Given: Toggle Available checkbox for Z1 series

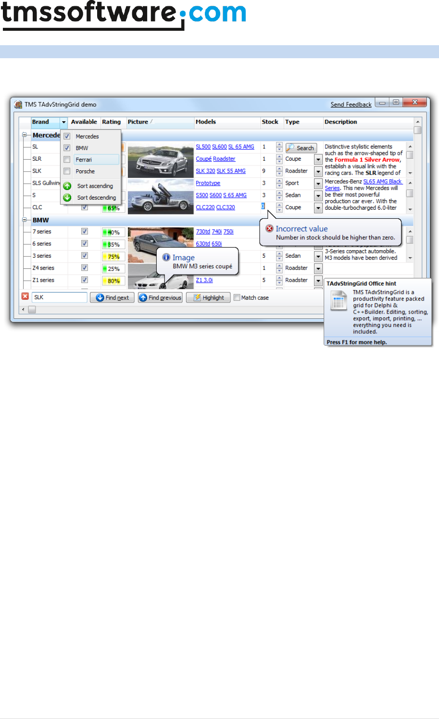Looking at the screenshot, I should pos(85,279).
